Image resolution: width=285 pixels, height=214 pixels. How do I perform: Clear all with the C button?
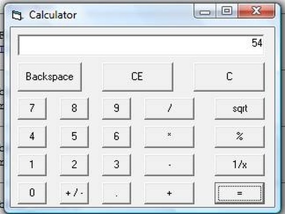(229, 77)
